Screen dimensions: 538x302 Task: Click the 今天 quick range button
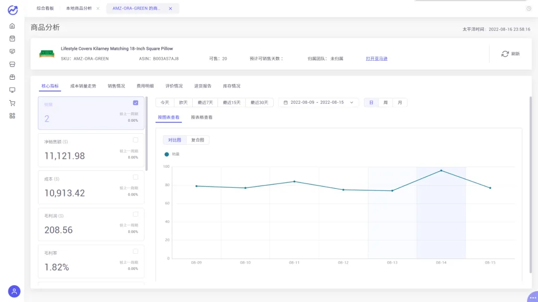[165, 102]
